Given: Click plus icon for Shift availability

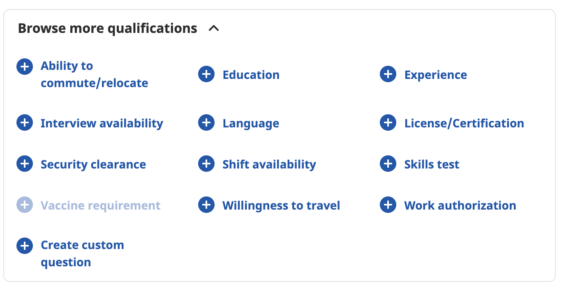Looking at the screenshot, I should pyautogui.click(x=206, y=164).
